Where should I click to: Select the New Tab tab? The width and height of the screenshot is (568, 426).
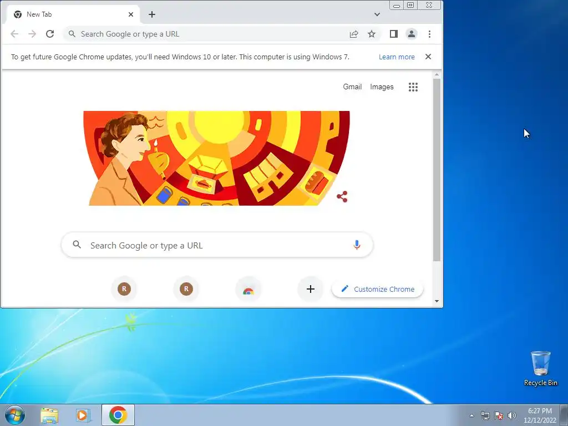coord(74,14)
